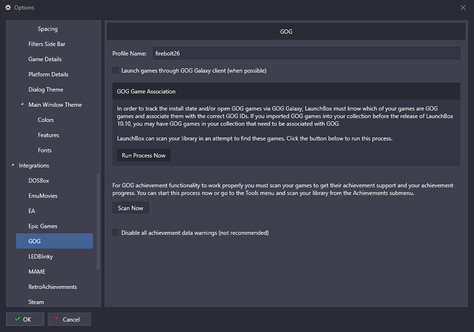This screenshot has height=332, width=474.
Task: Click the Options gear icon in title bar
Action: point(8,8)
